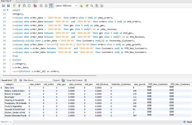Export recordset to external file
192x125 pixels.
pos(63,80)
